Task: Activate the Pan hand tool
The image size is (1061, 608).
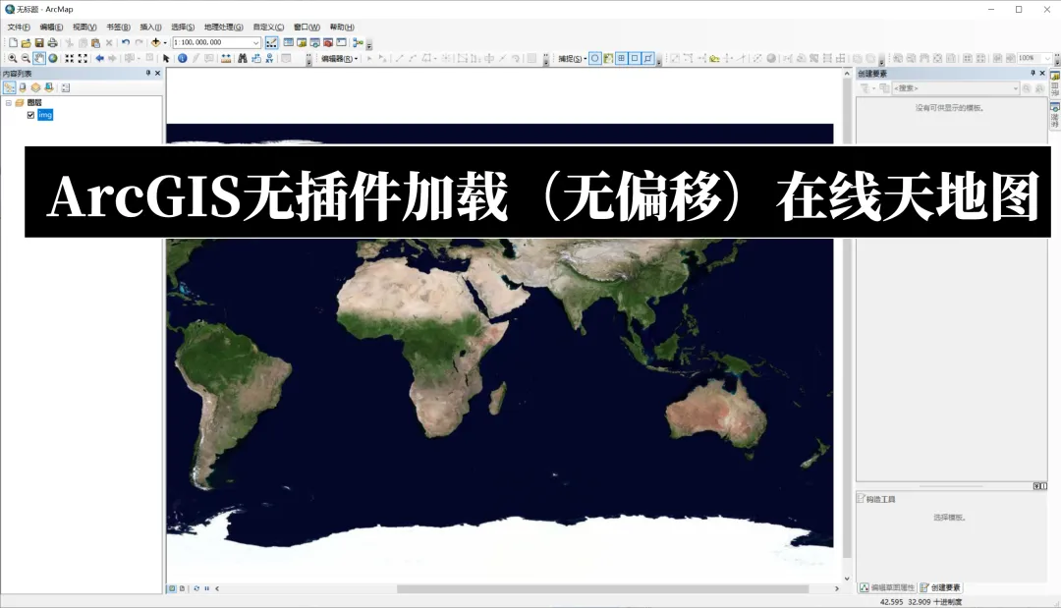Action: coord(39,58)
